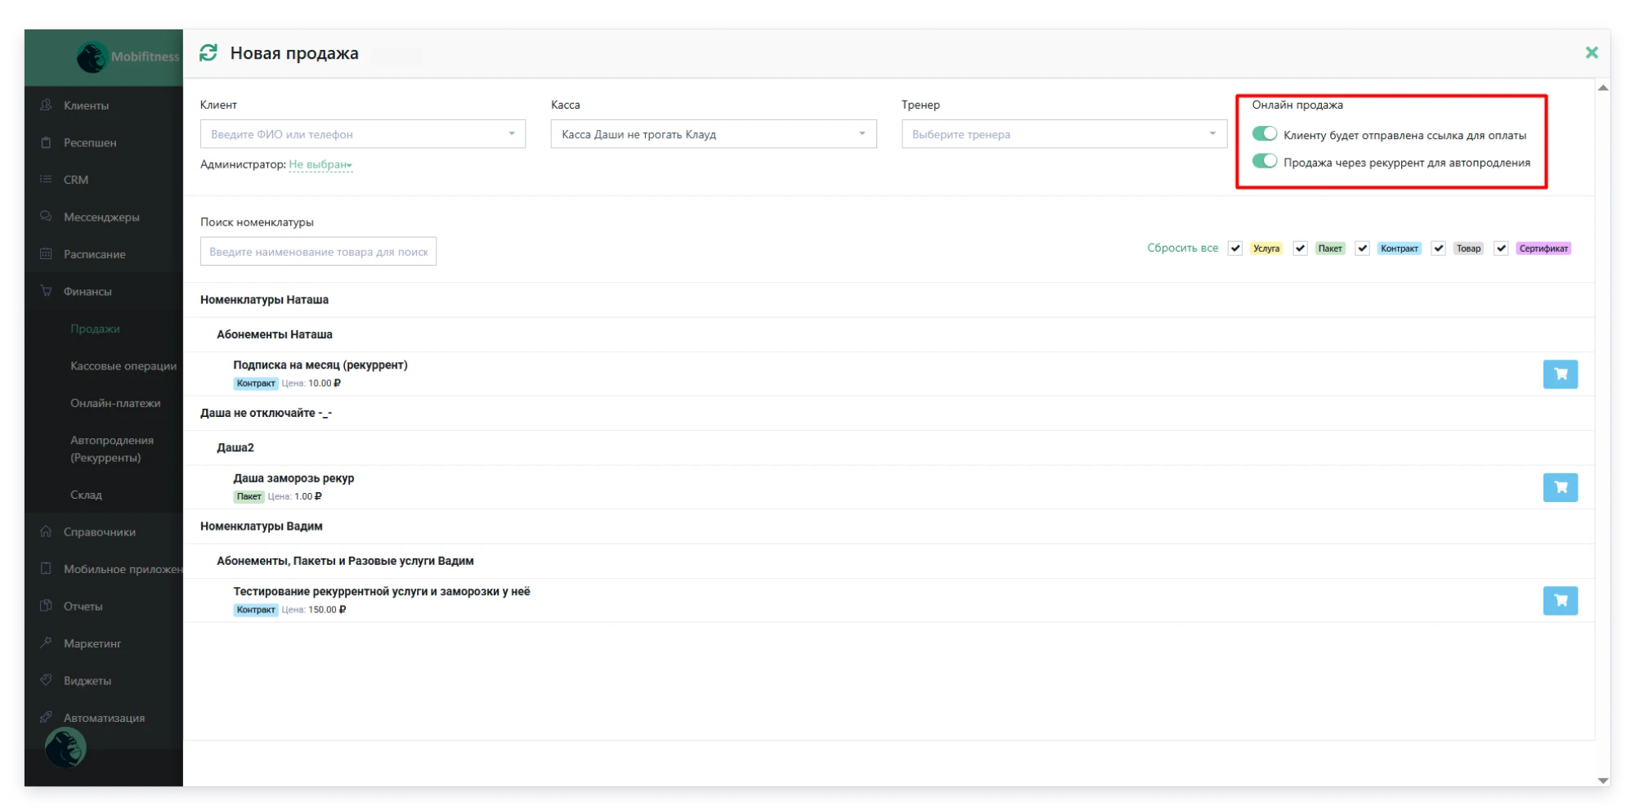Click the Отчеты documents icon

point(46,606)
